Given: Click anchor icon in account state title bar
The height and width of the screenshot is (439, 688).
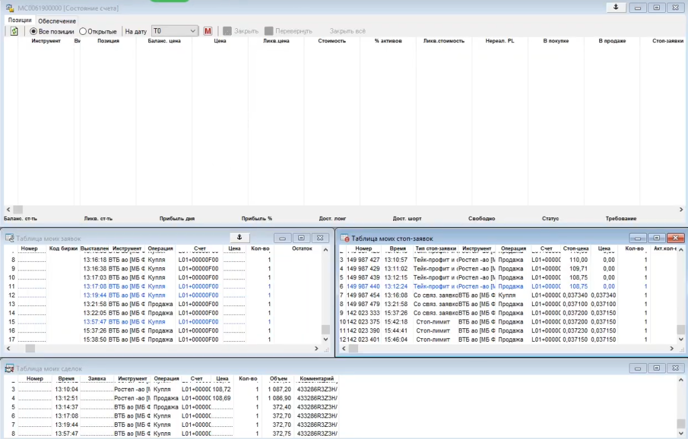Looking at the screenshot, I should (615, 7).
